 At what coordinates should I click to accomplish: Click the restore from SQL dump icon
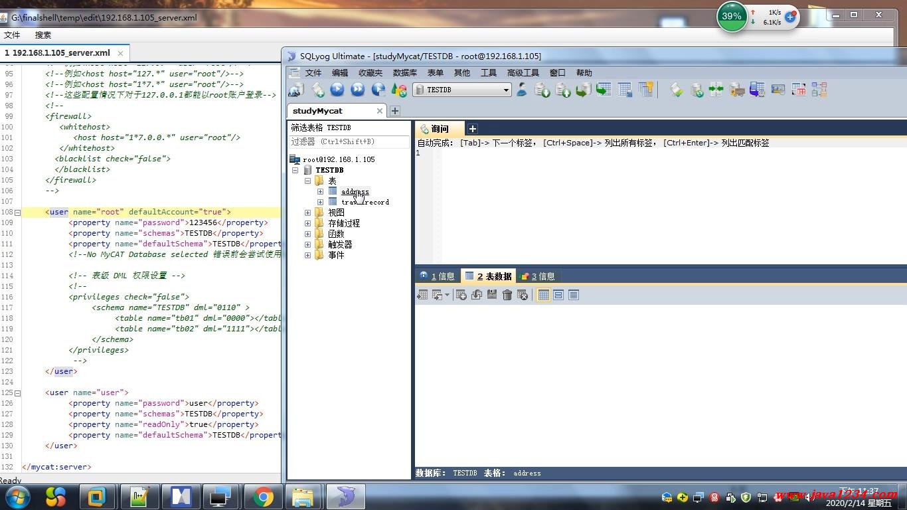(584, 90)
